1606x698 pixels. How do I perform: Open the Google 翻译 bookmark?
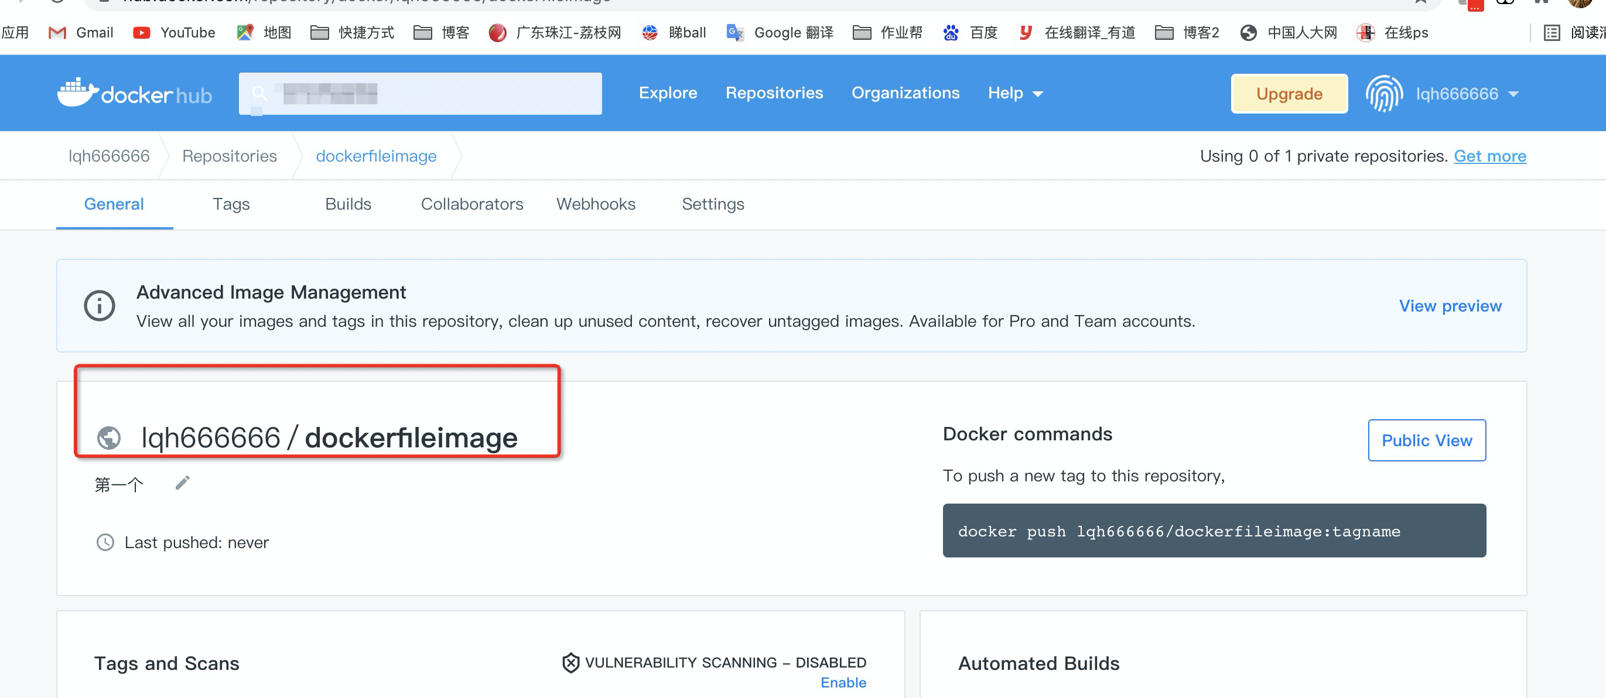(780, 32)
